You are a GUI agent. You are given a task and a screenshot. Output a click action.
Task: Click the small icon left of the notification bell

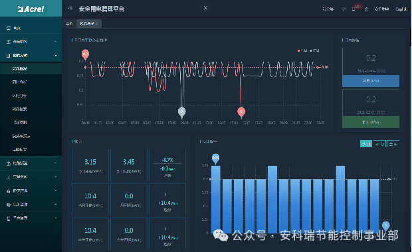(x=344, y=9)
